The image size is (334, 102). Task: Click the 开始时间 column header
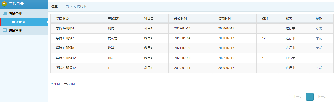pos(180,19)
